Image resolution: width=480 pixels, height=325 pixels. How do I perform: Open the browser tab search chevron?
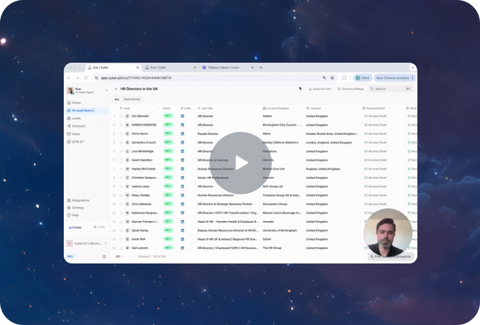(413, 67)
